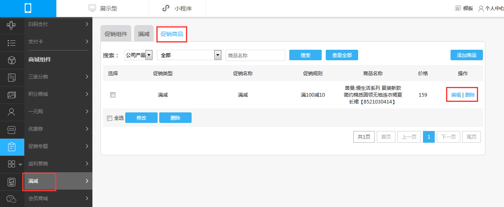Open the 个人中心 link in header

[x=494, y=8]
